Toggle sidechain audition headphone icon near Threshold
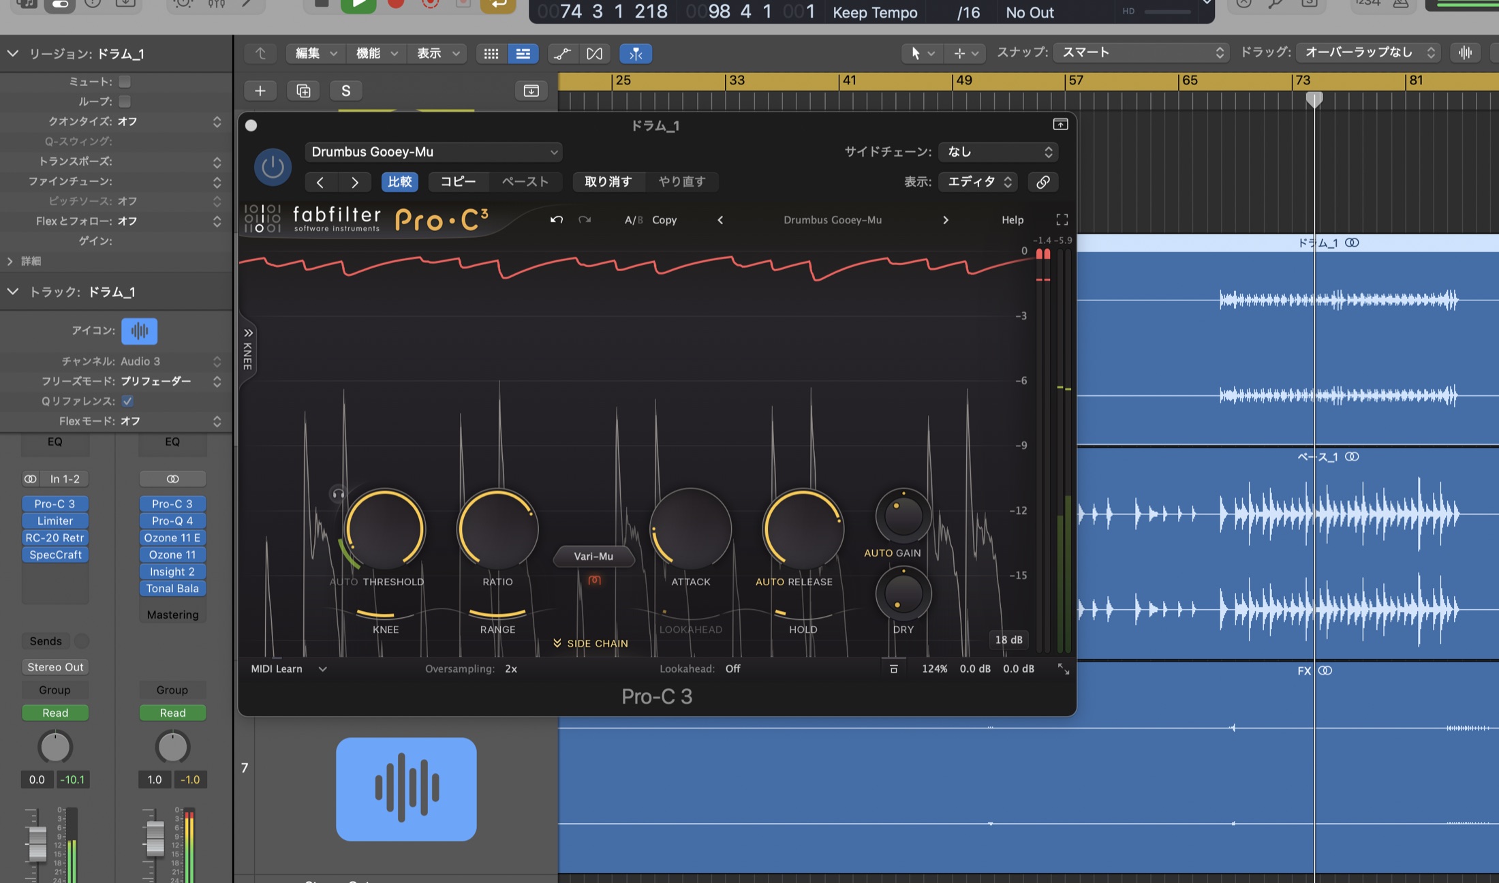Image resolution: width=1499 pixels, height=883 pixels. point(338,495)
